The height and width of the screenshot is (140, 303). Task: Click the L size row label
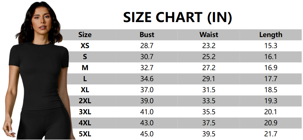85,79
